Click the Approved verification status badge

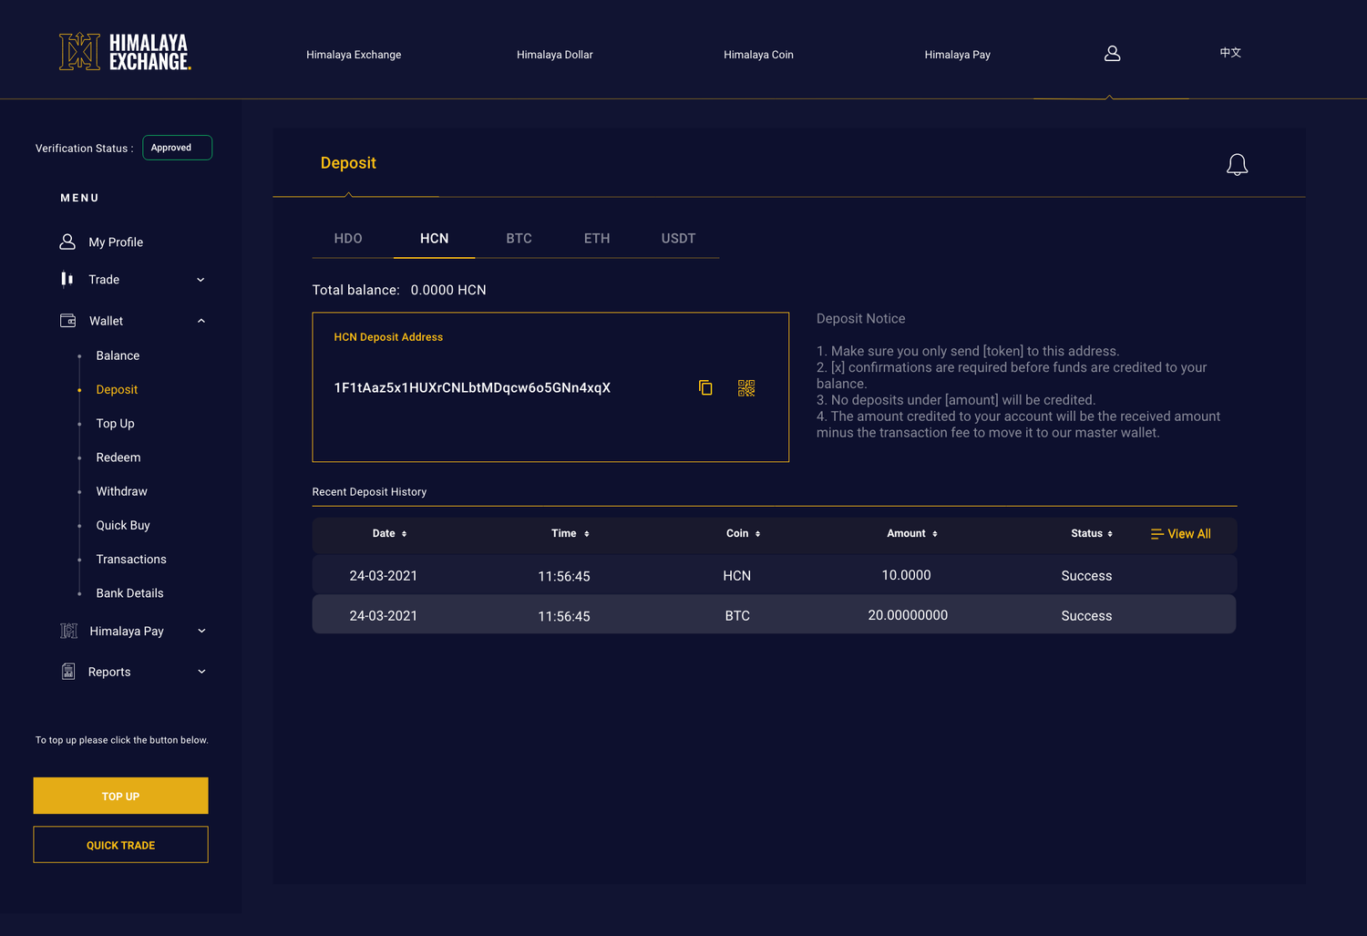[x=178, y=148]
